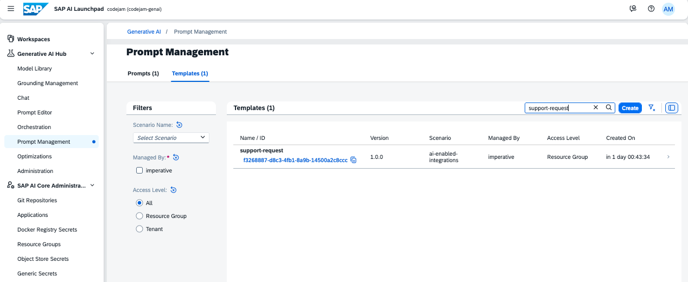Reset the Managed By filter

point(176,157)
